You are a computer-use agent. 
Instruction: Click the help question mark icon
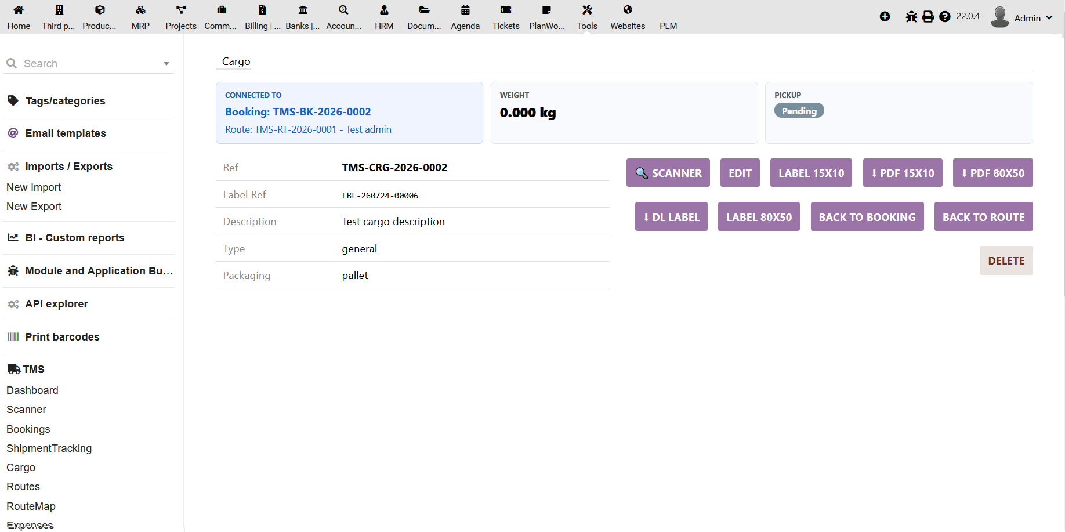click(x=945, y=17)
